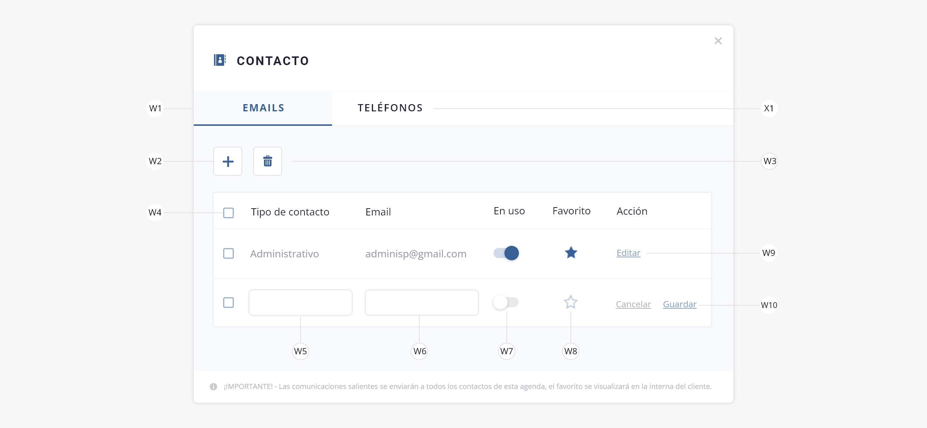The image size is (927, 428).
Task: Switch to the Teléfonos tab
Action: coord(390,108)
